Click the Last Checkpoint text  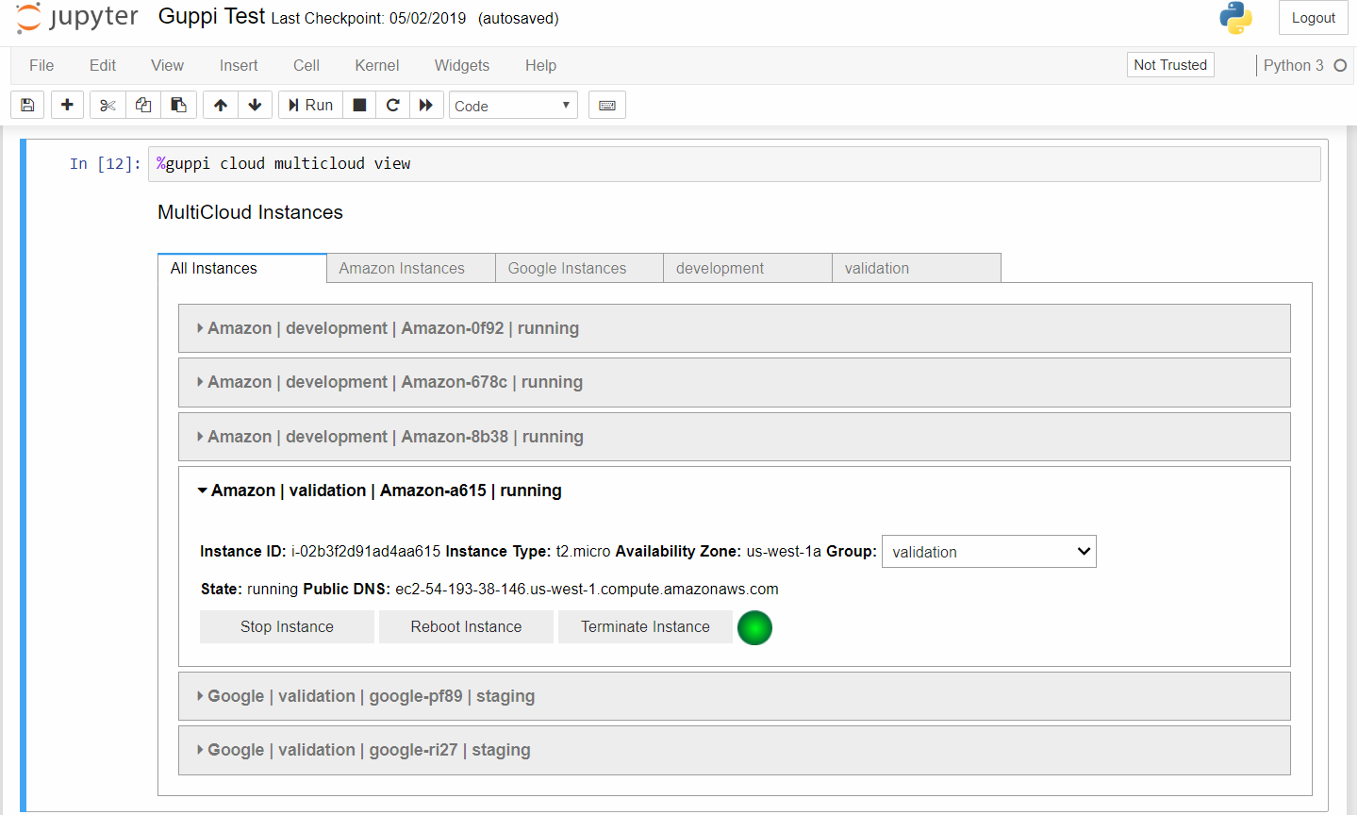pos(369,18)
